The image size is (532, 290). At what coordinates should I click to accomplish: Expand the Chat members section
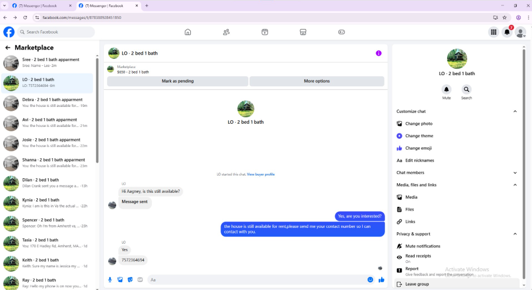click(515, 173)
